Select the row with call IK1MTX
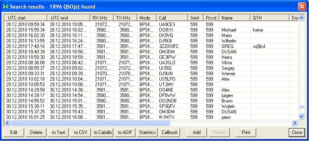Viewport: 309px width, 141px height. click(151, 117)
